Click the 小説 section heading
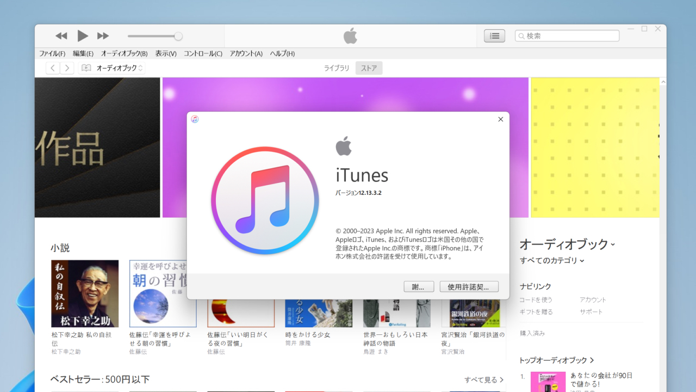This screenshot has width=696, height=392. click(x=60, y=248)
